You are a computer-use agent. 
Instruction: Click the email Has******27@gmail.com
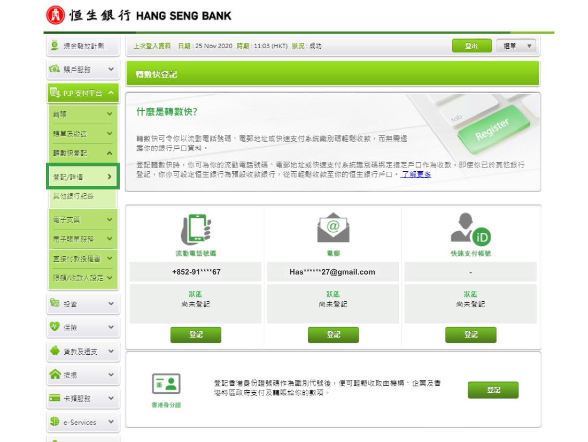point(332,272)
